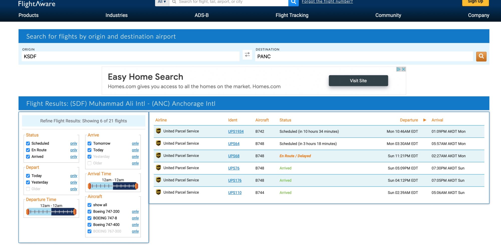Click the Sign Up button
The image size is (501, 252).
click(475, 2)
